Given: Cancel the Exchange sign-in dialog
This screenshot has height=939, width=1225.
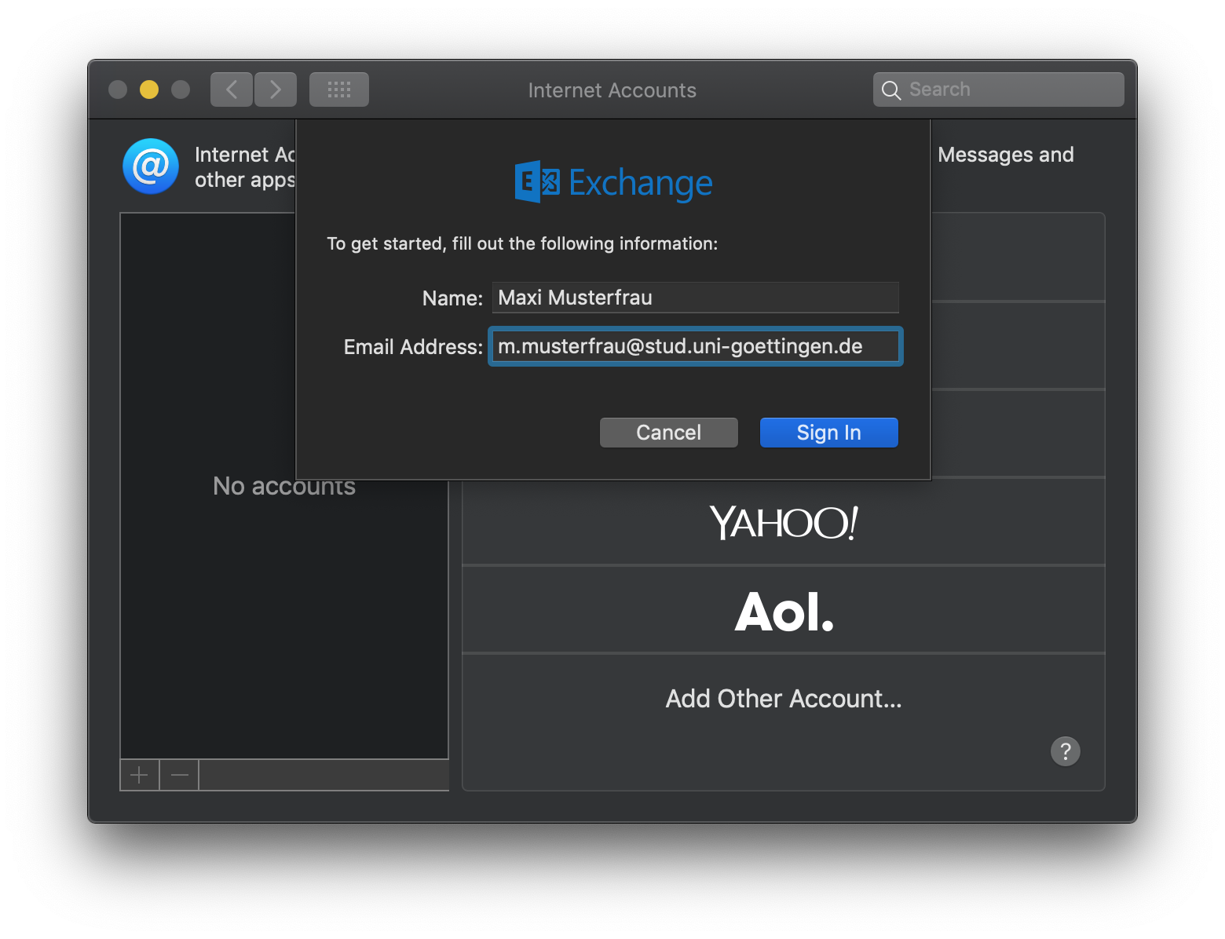Looking at the screenshot, I should coord(669,433).
